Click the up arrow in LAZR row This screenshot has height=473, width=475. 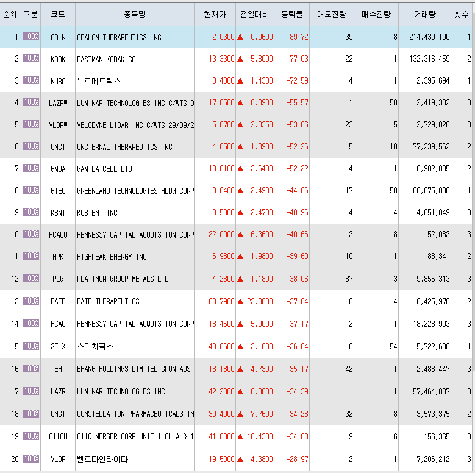[240, 391]
